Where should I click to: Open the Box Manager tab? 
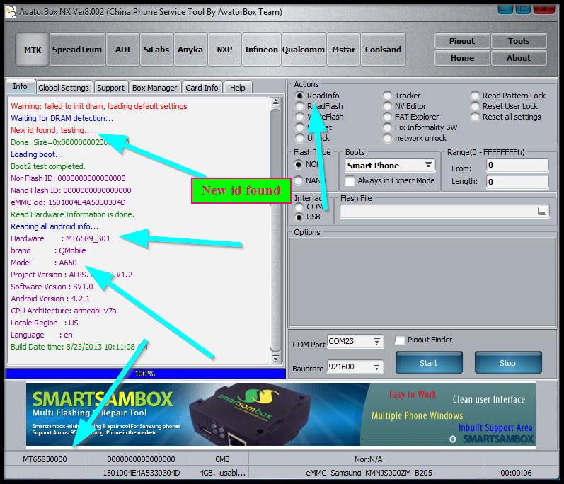coord(155,88)
